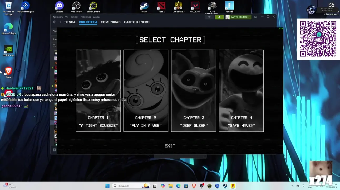340x190 pixels.
Task: Open Brave from the taskbar
Action: (x=194, y=186)
